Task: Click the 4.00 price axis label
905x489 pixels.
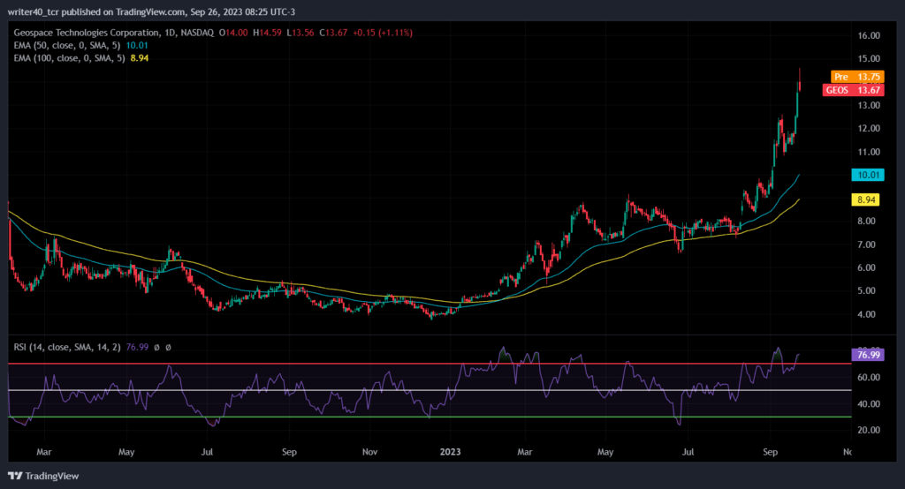Action: coord(866,315)
